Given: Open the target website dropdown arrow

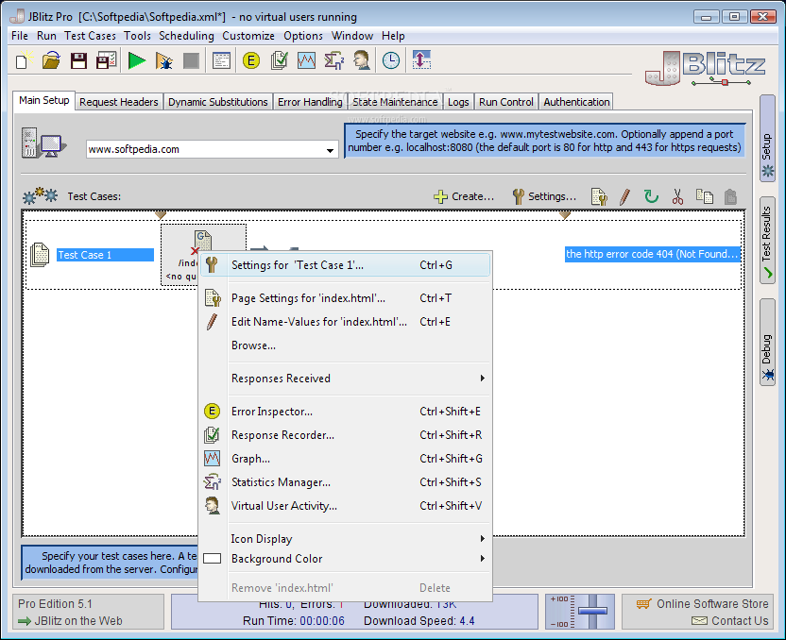Looking at the screenshot, I should pos(330,150).
